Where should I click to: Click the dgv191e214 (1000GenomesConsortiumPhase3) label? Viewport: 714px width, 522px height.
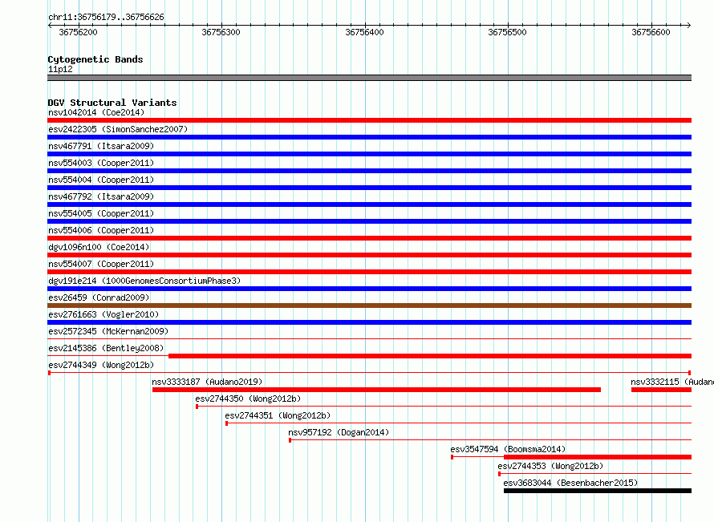click(x=144, y=281)
